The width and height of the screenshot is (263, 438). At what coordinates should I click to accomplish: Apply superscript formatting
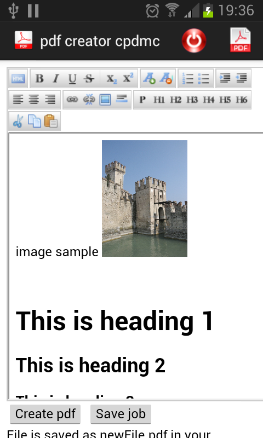point(128,78)
